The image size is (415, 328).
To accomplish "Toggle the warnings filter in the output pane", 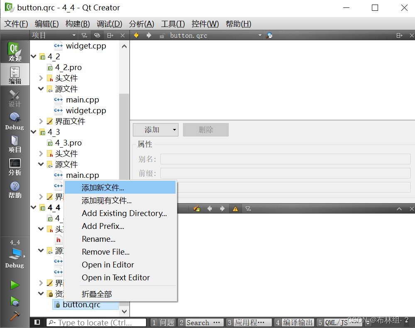I will (x=235, y=209).
